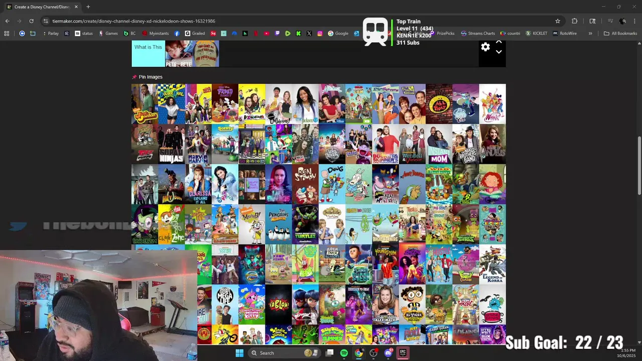
Task: Select the Marvin Marvin show image
Action: (198, 144)
